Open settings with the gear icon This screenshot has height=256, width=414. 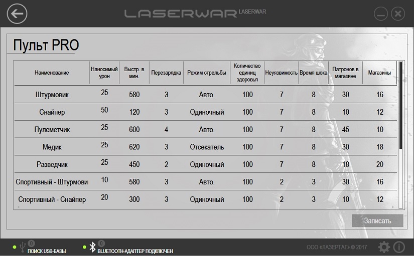384,247
